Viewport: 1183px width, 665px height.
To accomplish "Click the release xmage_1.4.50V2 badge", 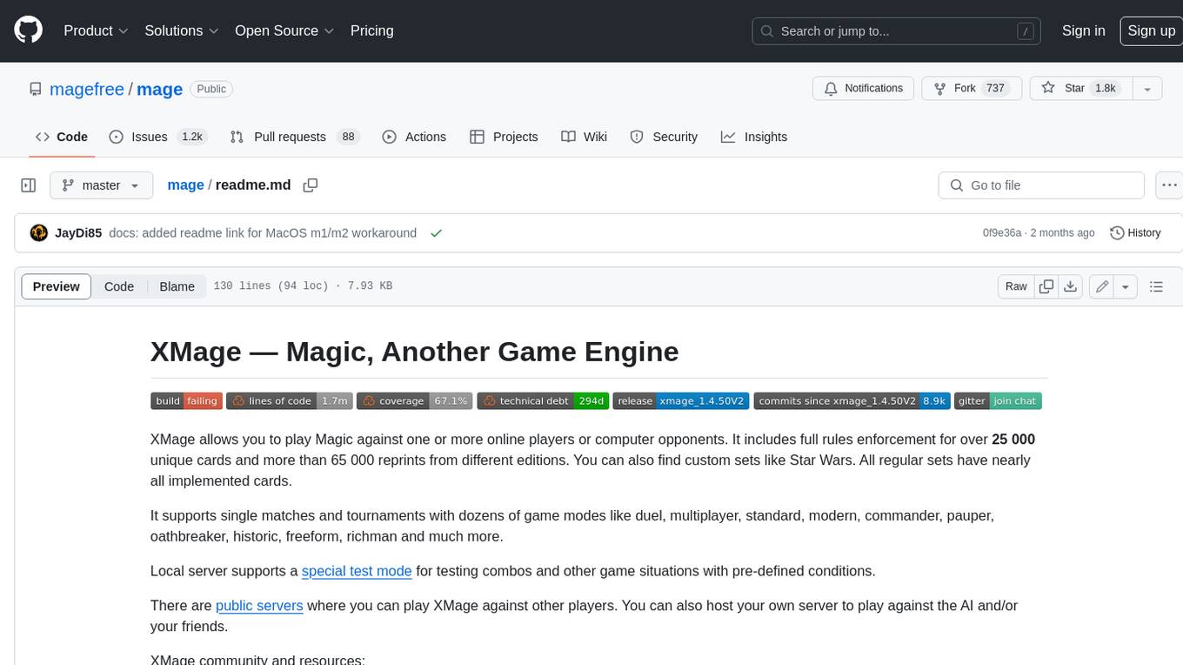I will click(x=681, y=401).
